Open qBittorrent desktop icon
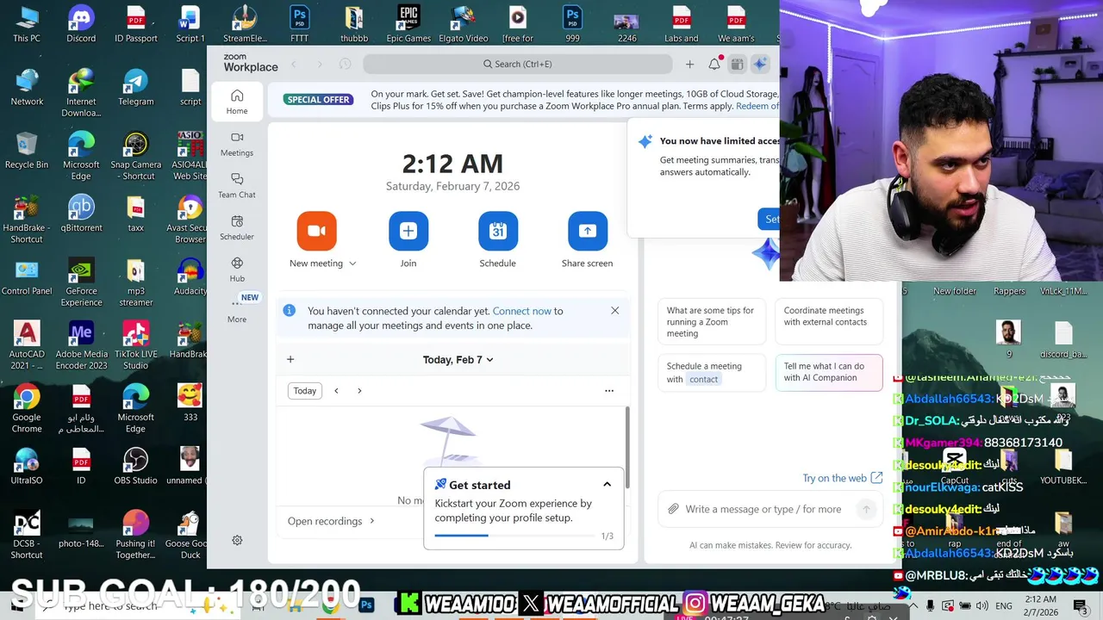This screenshot has height=620, width=1103. click(x=81, y=213)
